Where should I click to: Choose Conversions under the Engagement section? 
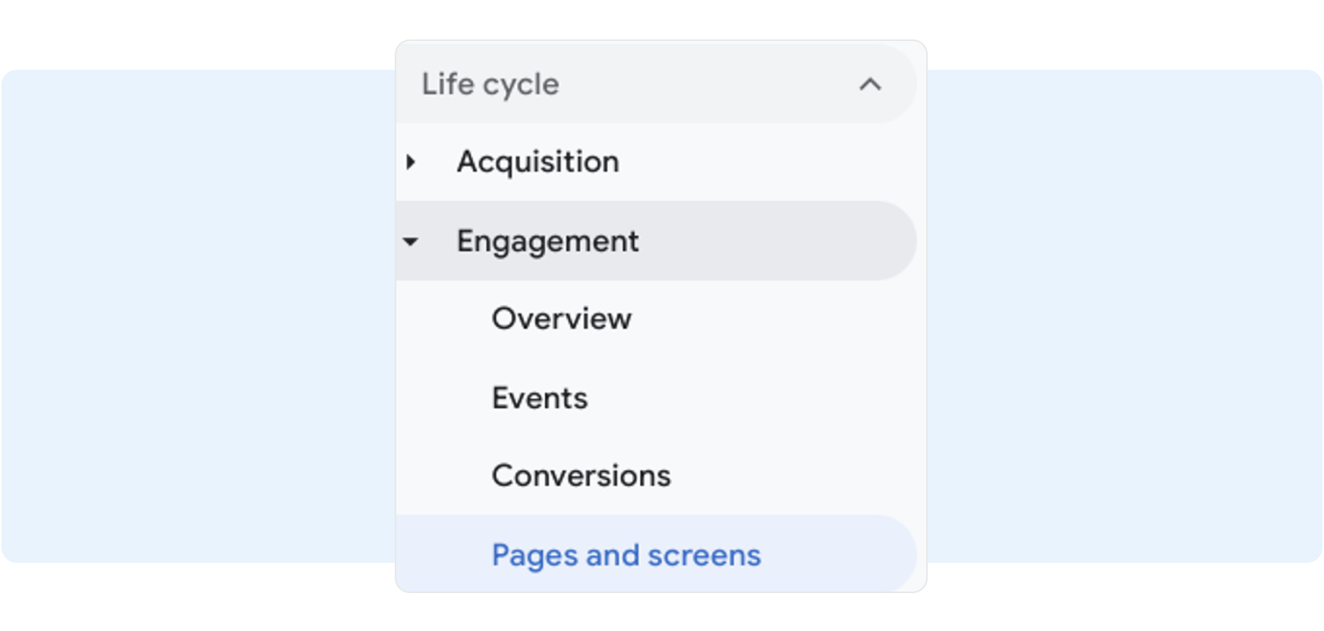(581, 476)
